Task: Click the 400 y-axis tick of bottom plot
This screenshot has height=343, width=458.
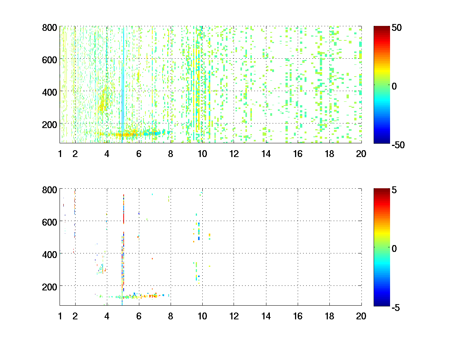Action: click(x=50, y=254)
